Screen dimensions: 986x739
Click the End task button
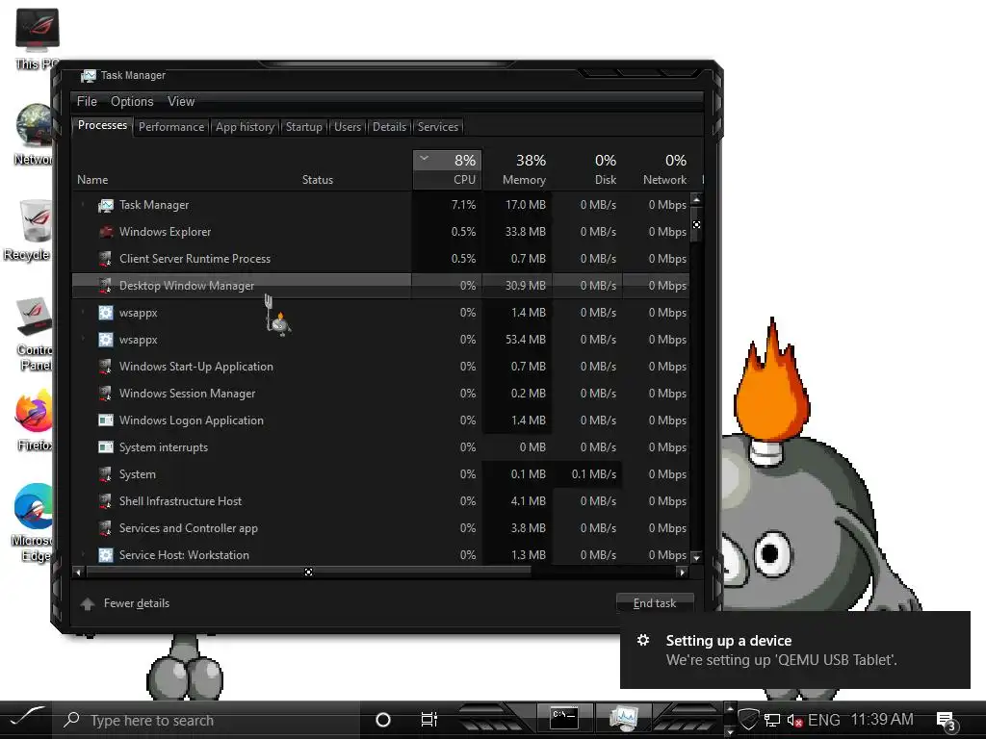[655, 603]
